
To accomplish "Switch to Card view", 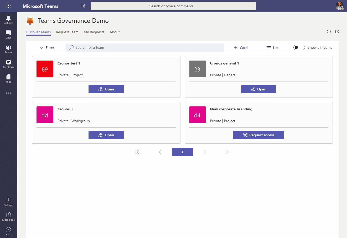I will 241,48.
